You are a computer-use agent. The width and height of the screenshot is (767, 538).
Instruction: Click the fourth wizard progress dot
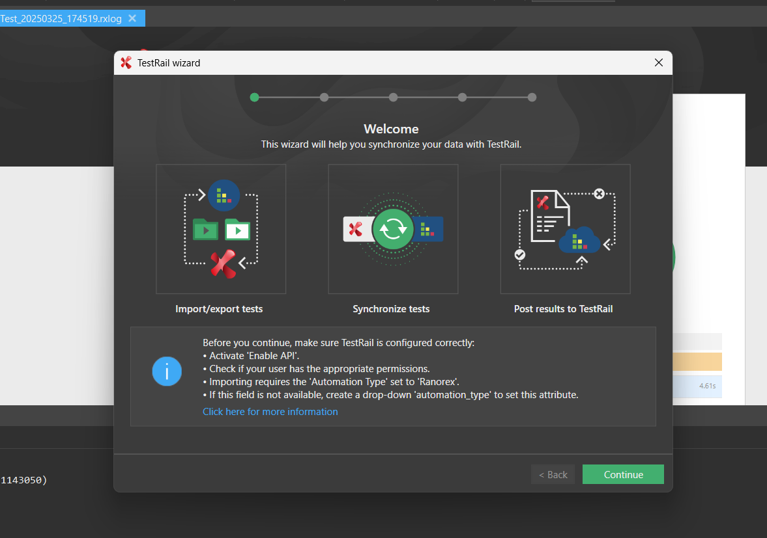tap(462, 98)
